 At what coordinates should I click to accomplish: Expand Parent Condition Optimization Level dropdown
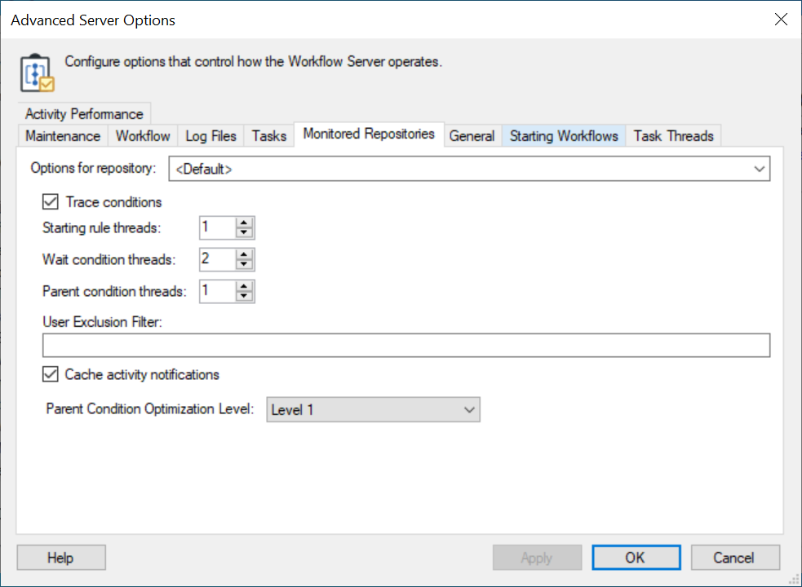point(374,410)
